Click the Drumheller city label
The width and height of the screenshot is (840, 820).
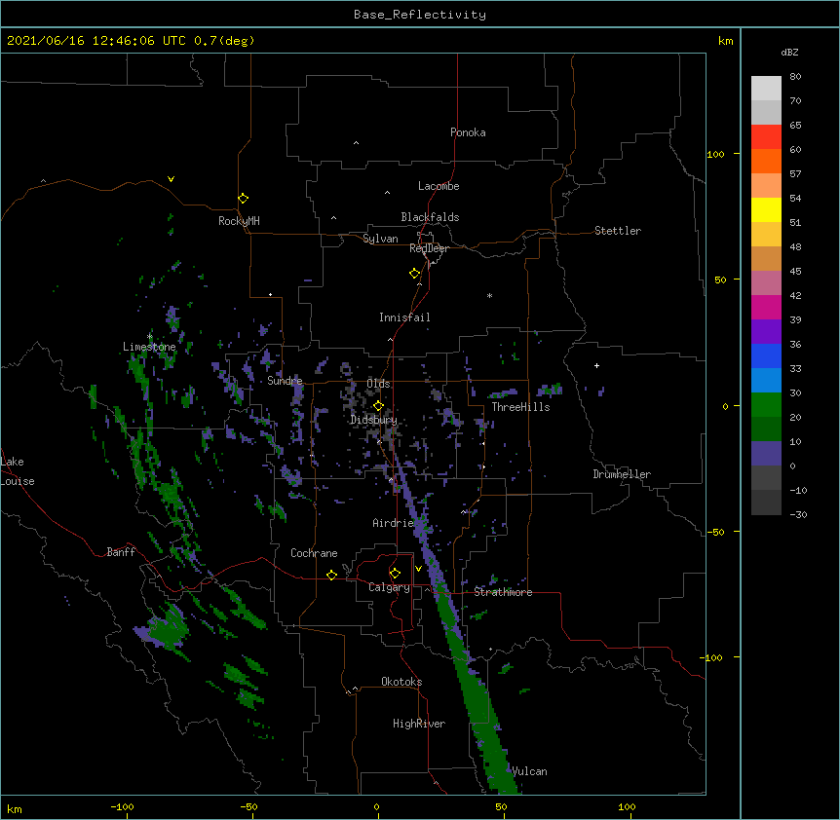coord(622,474)
